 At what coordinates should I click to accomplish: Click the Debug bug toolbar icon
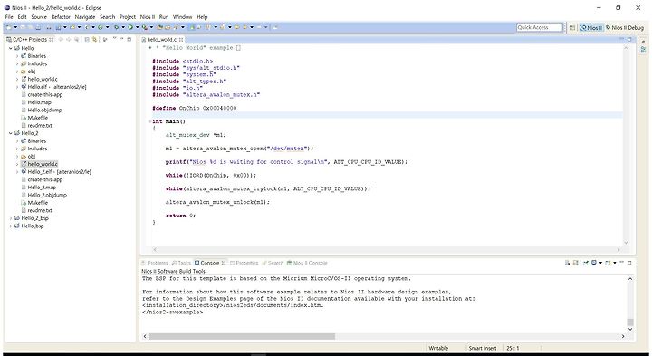[x=117, y=27]
